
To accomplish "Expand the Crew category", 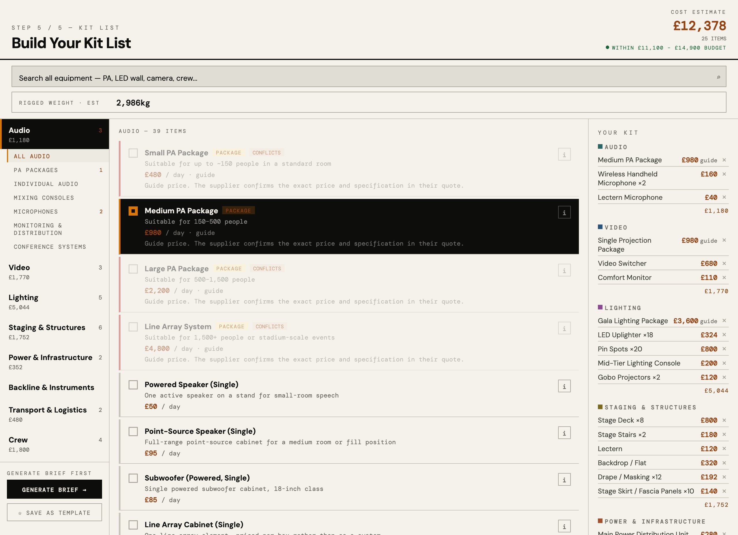I will point(55,444).
